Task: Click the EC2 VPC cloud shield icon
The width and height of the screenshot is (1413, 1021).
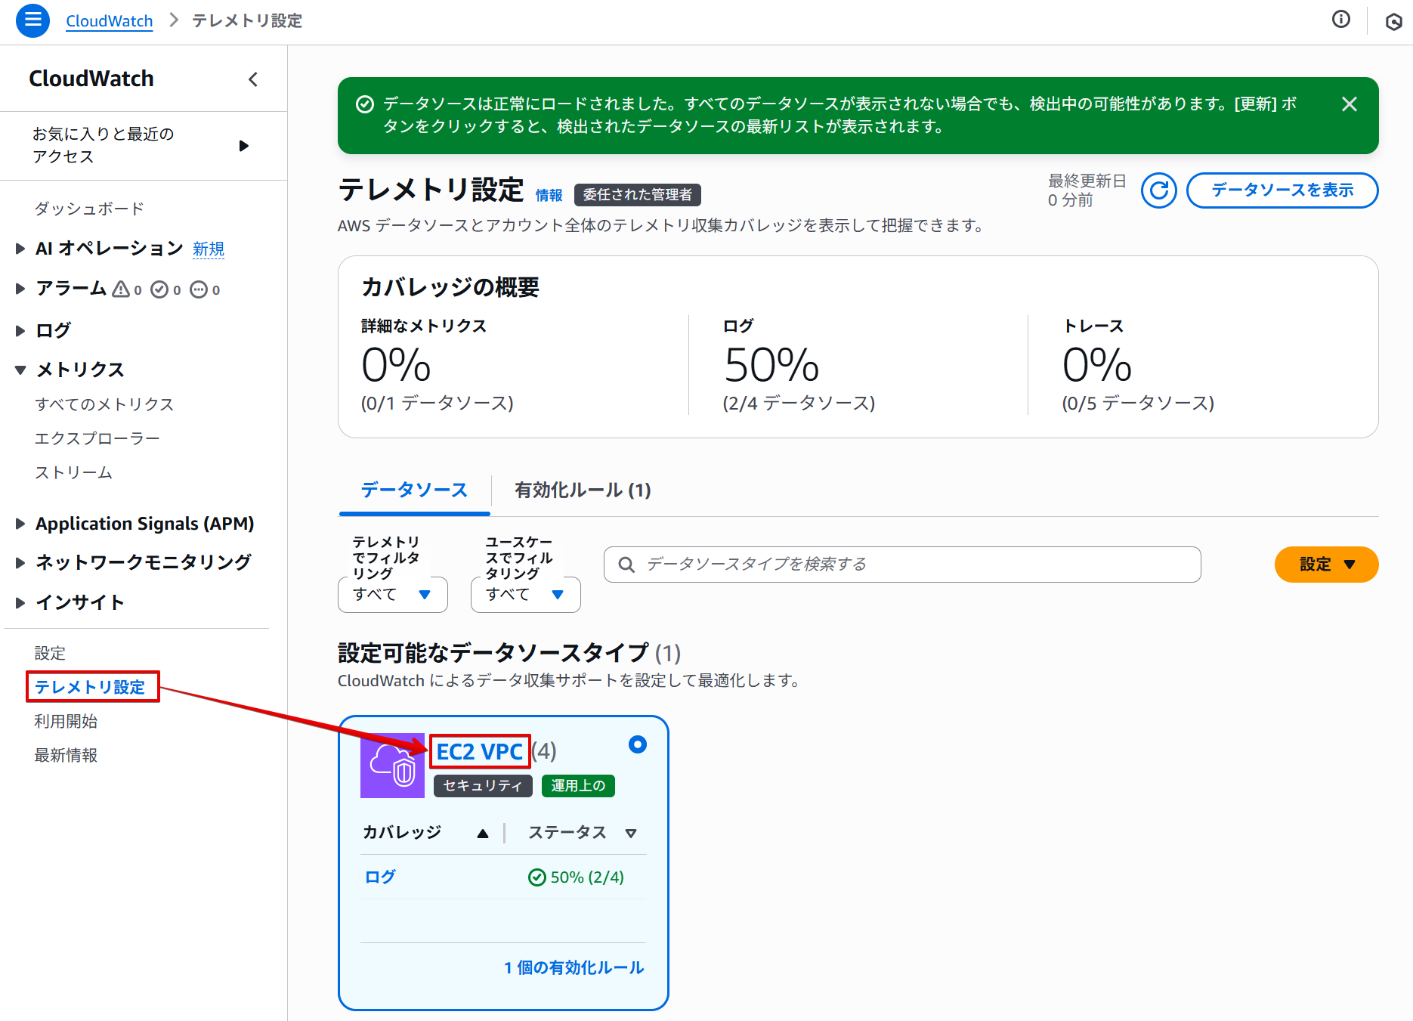Action: [x=392, y=766]
